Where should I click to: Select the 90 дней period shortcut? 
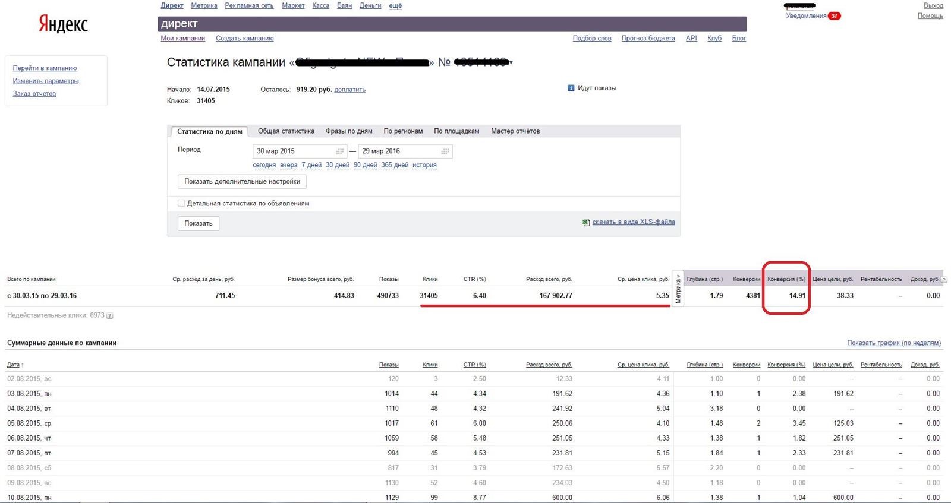365,165
